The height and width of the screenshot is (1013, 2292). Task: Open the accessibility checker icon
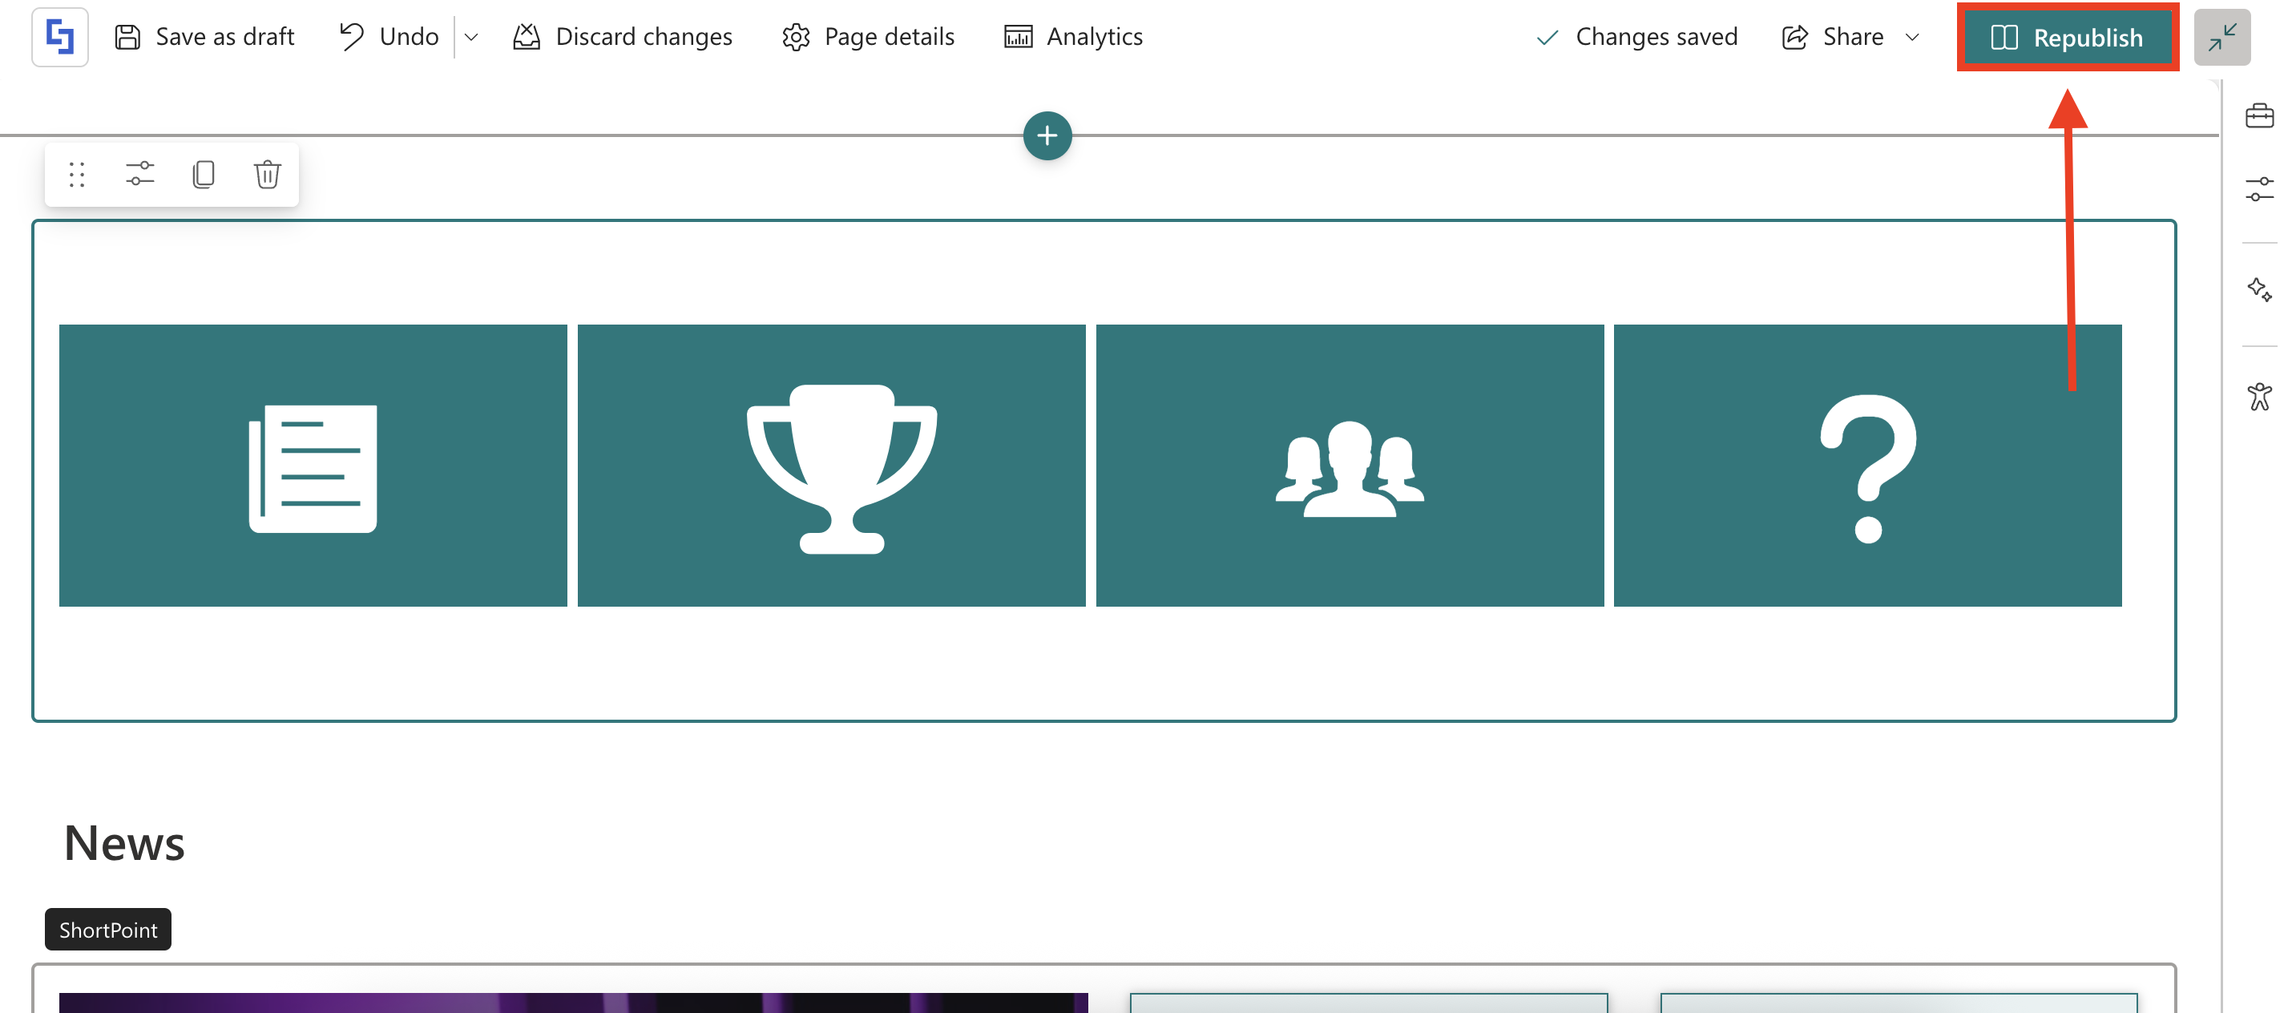click(x=2259, y=396)
